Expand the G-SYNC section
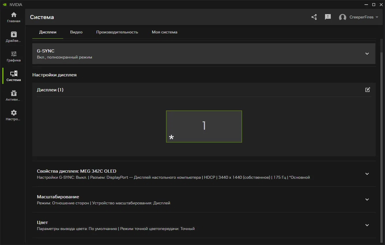Screen dimensions: 385x245 point(367,54)
